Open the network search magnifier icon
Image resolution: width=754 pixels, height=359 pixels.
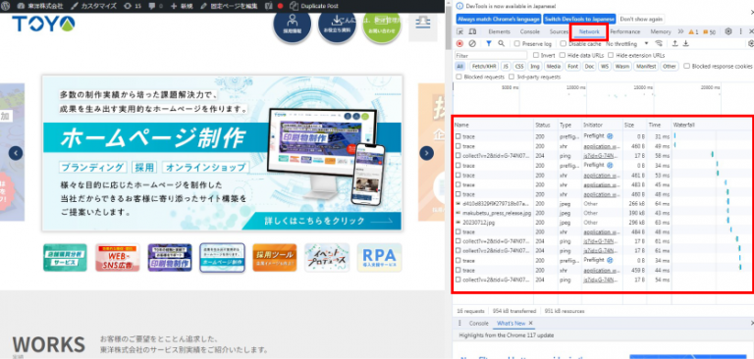tap(501, 44)
